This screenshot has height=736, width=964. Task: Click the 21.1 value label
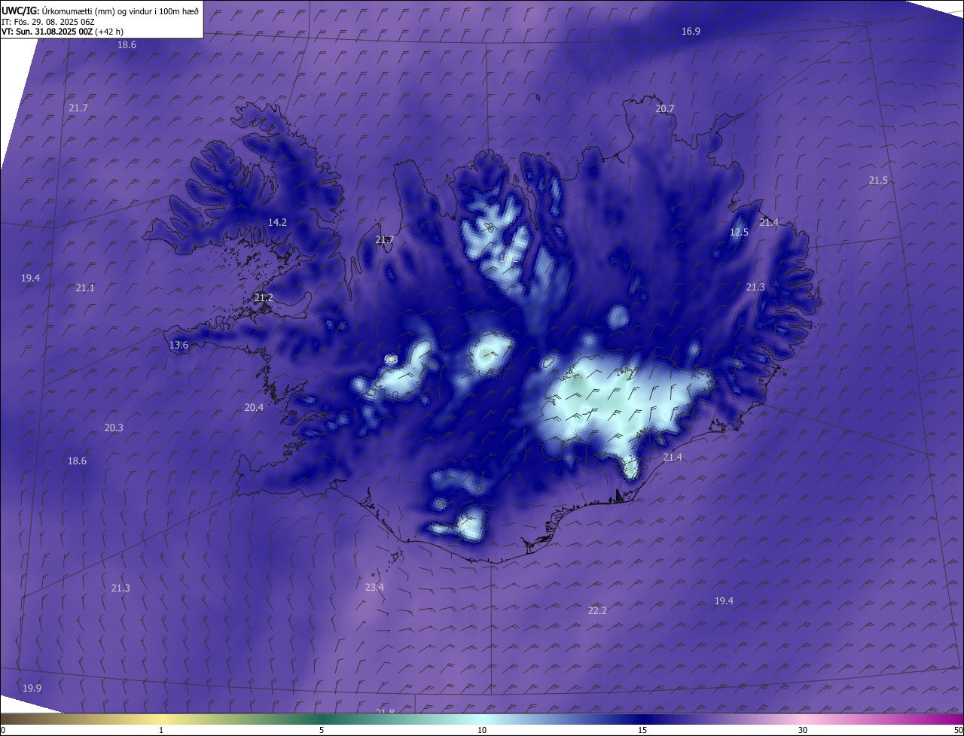[86, 288]
